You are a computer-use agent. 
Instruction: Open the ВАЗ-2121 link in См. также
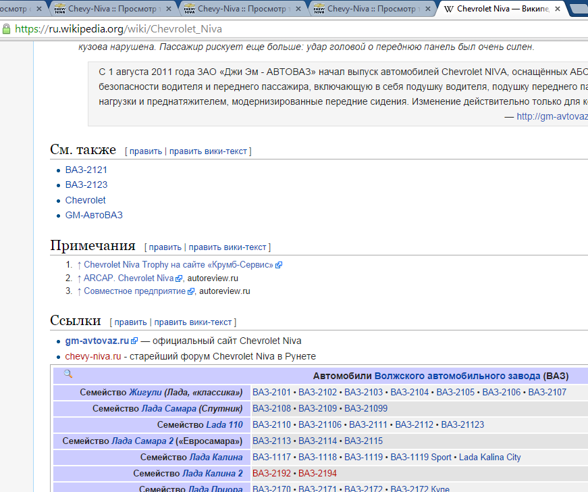[86, 170]
